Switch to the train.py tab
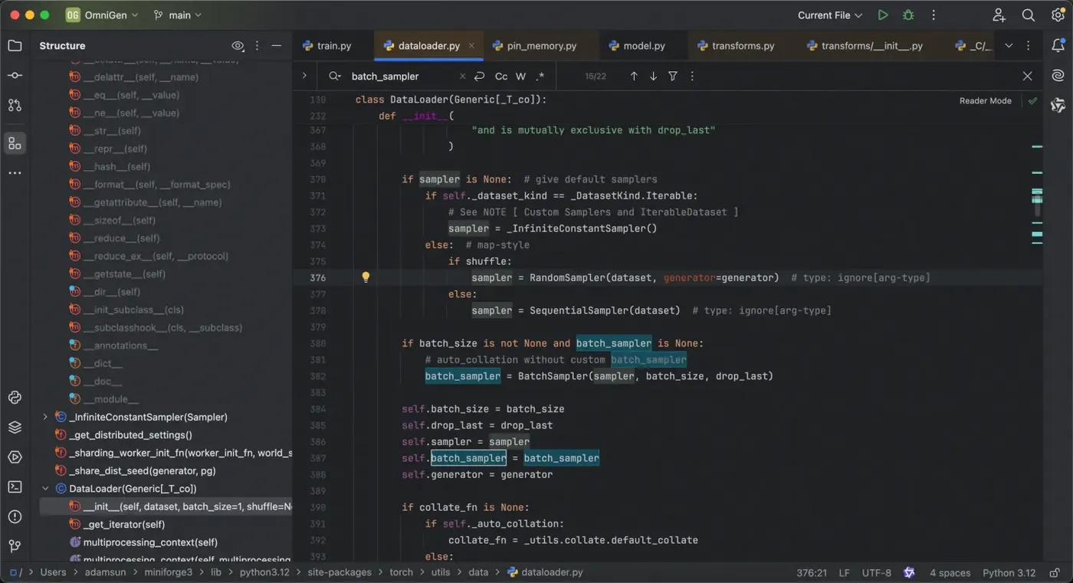This screenshot has height=583, width=1073. (x=327, y=46)
